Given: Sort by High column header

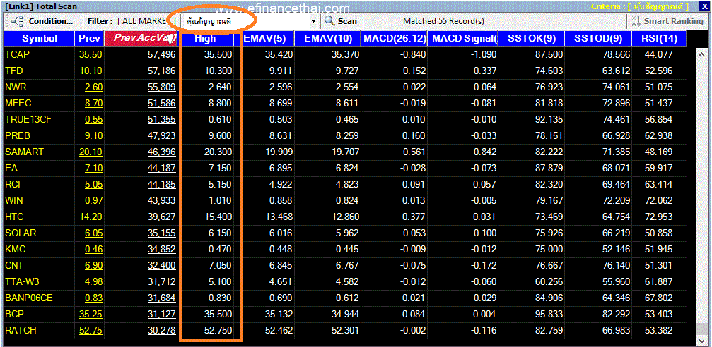Looking at the screenshot, I should pos(205,39).
